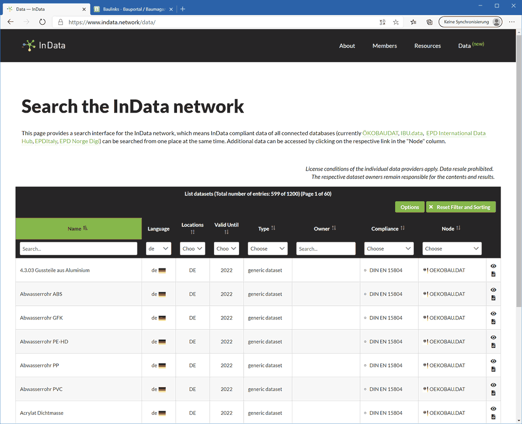This screenshot has height=424, width=522.
Task: Open Node filter Choose dropdown
Action: point(452,248)
